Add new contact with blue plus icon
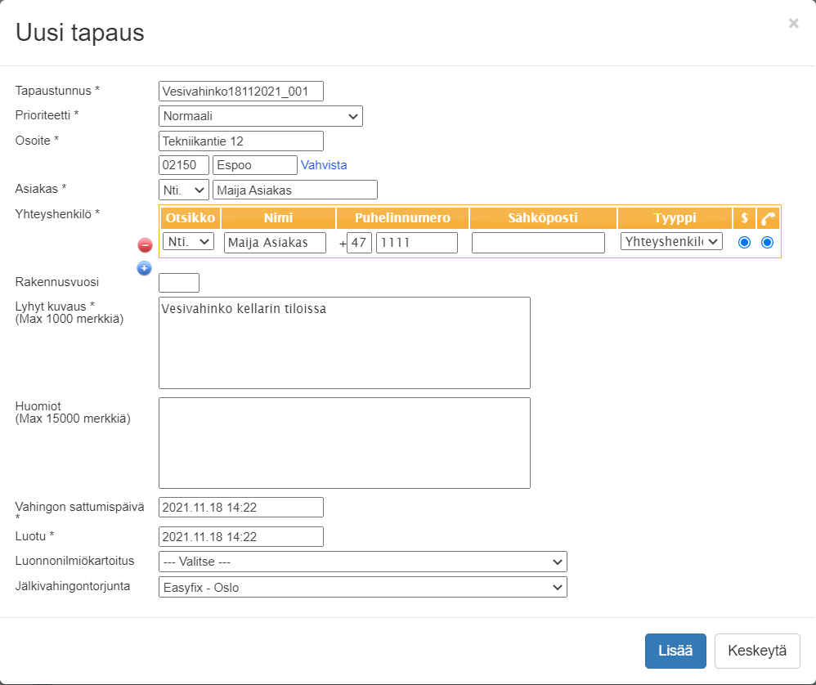Screen dimensions: 816x685 [145, 268]
